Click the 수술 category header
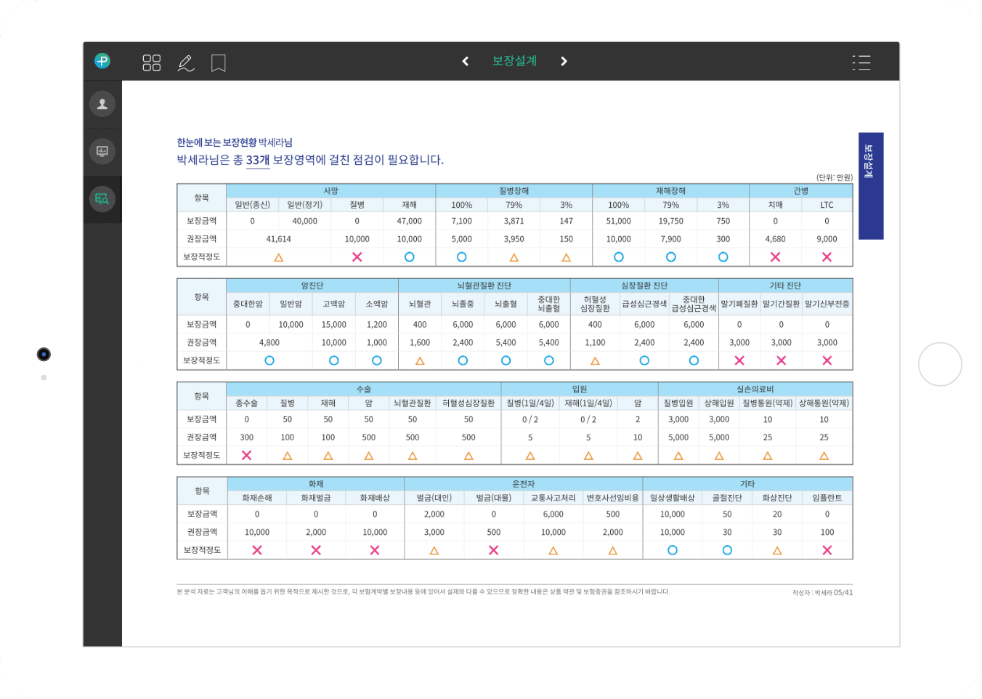The width and height of the screenshot is (982, 699). click(364, 389)
